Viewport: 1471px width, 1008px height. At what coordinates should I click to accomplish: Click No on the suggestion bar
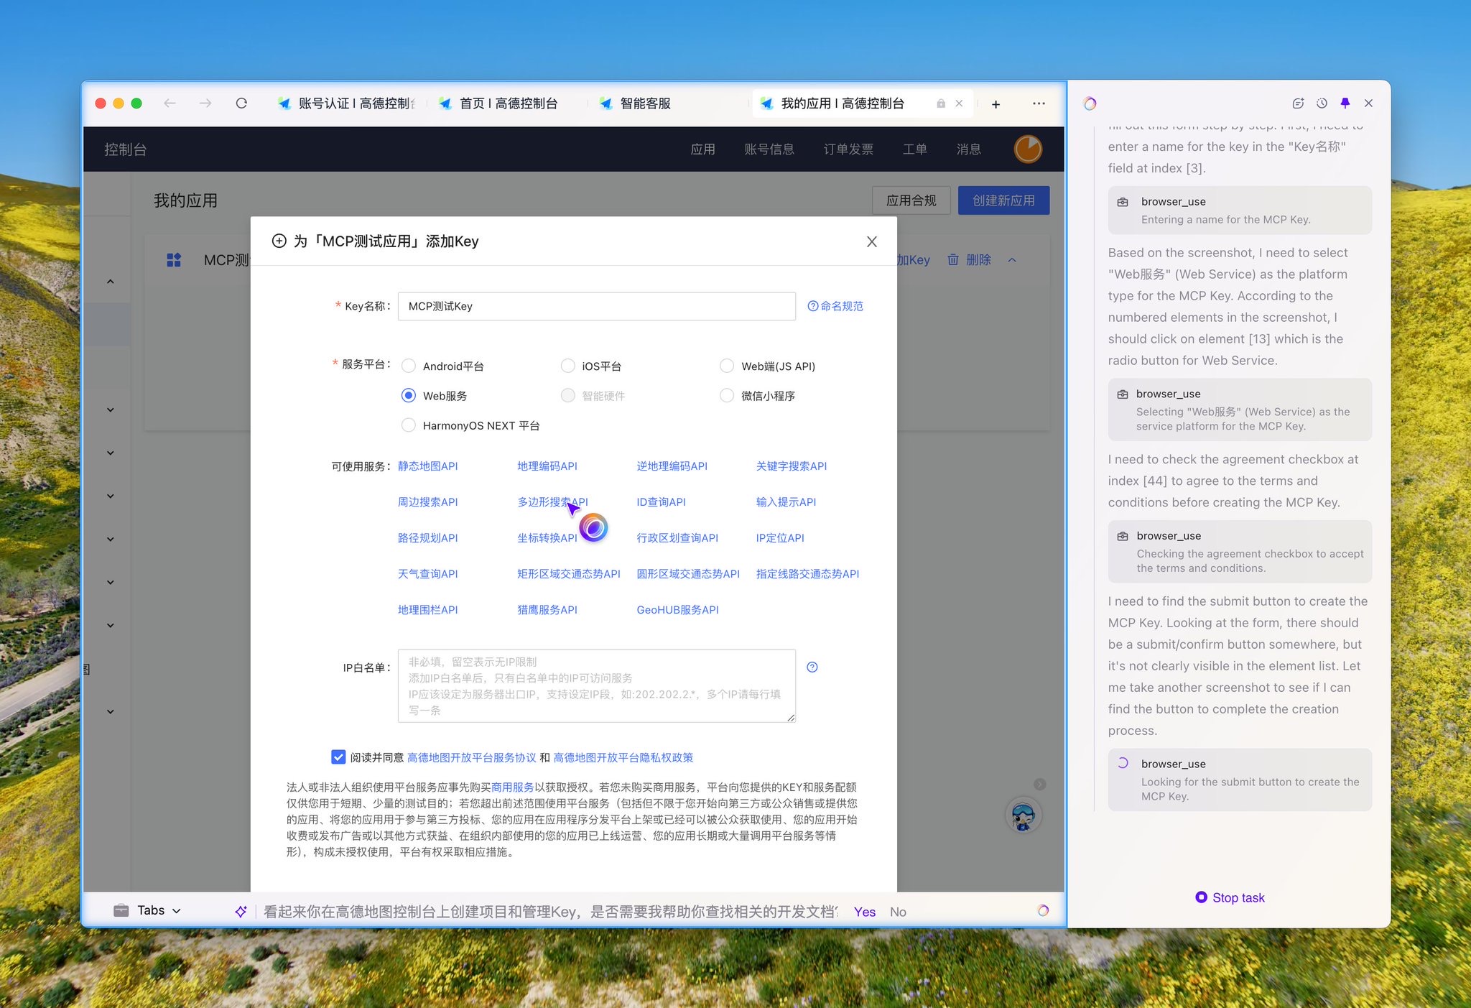coord(898,912)
